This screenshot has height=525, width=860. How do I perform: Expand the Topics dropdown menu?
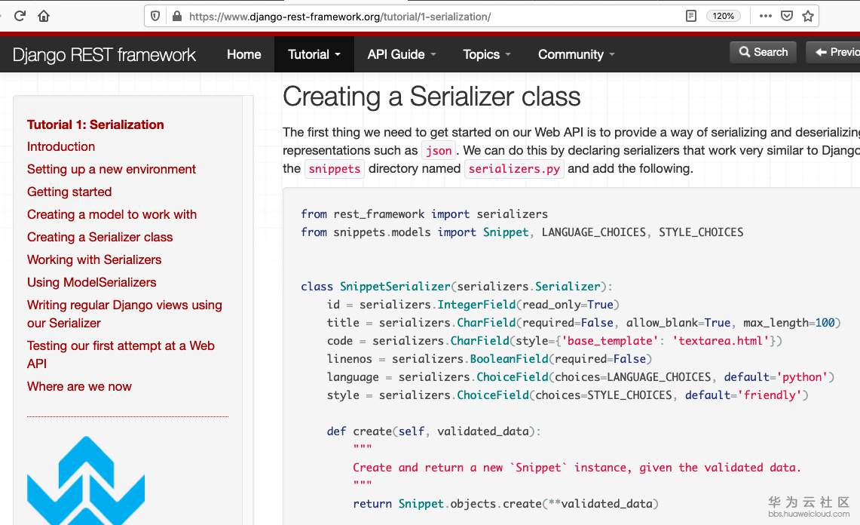[487, 54]
